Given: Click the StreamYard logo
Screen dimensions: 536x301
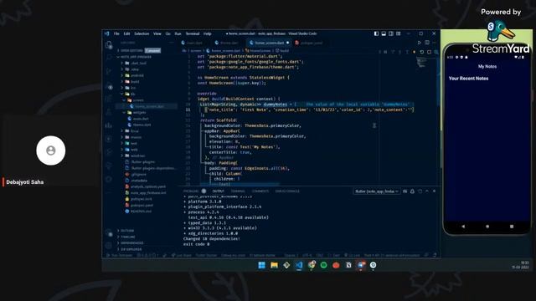Looking at the screenshot, I should click(501, 38).
